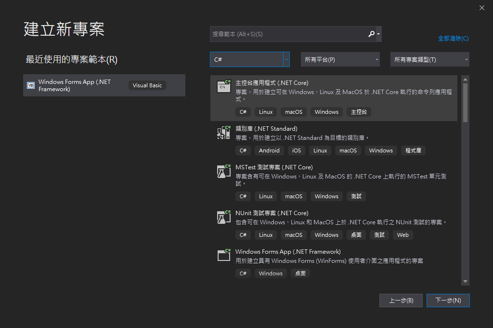
Task: Click the scrollbar up arrow
Action: pyautogui.click(x=466, y=79)
